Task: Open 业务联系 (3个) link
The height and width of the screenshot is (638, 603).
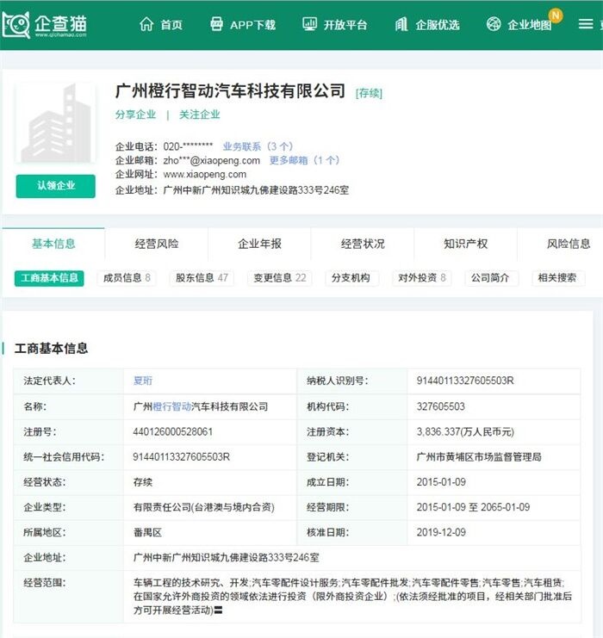Action: [x=258, y=146]
